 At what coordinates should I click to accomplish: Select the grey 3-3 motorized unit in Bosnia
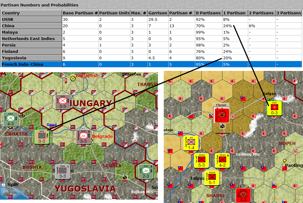(x=62, y=172)
